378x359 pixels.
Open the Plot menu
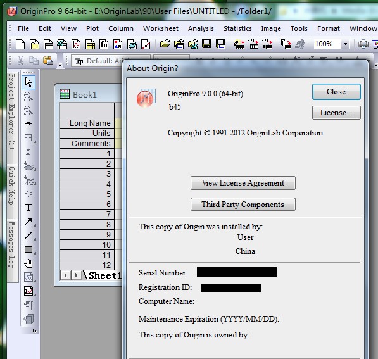click(x=92, y=28)
